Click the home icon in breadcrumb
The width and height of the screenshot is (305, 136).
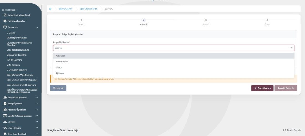tap(50, 9)
